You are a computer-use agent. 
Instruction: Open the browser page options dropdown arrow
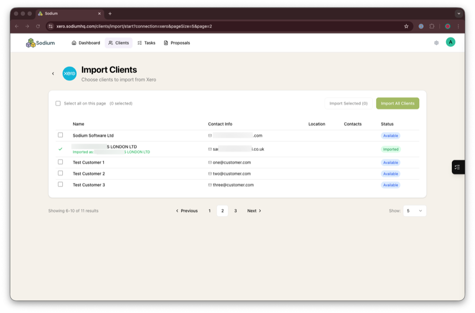tap(460, 13)
